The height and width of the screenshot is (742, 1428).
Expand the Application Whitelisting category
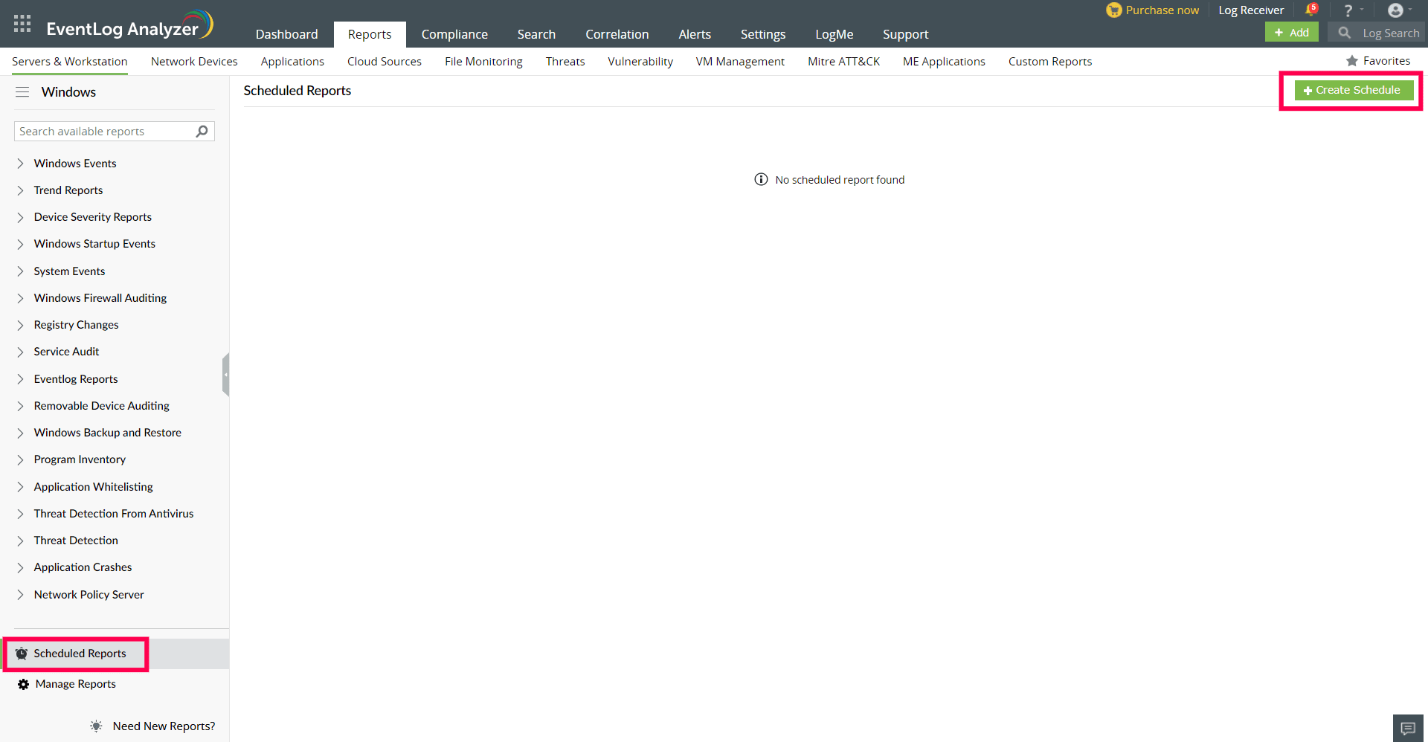point(20,487)
